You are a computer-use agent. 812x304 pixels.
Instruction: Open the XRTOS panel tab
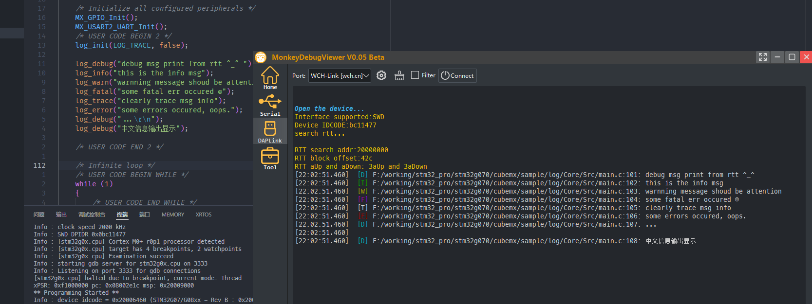point(204,215)
